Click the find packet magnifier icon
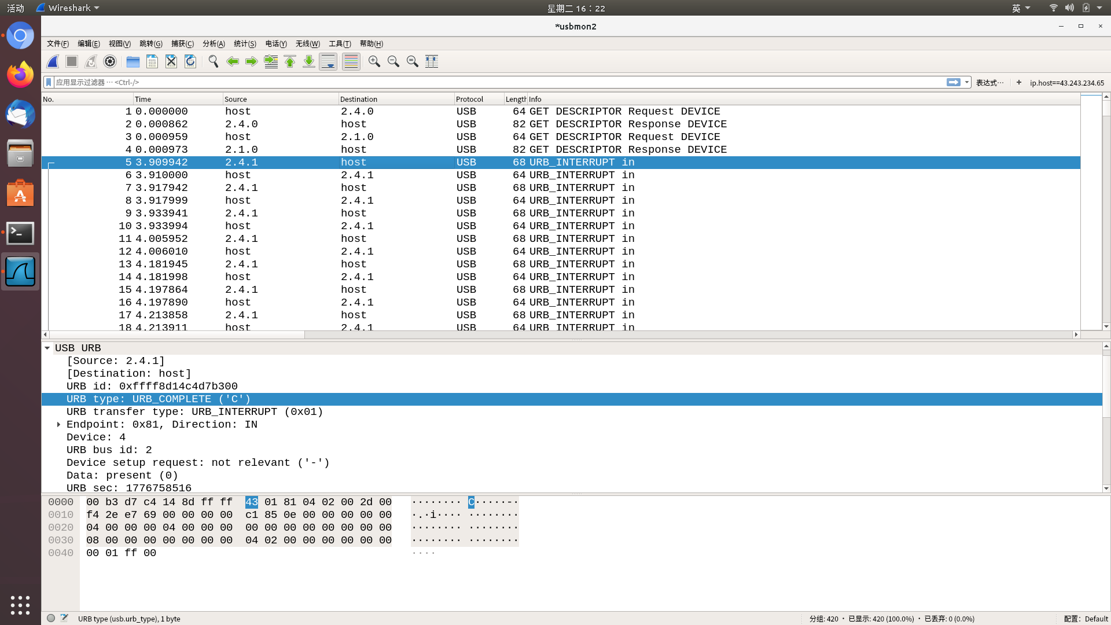The image size is (1111, 625). (213, 61)
